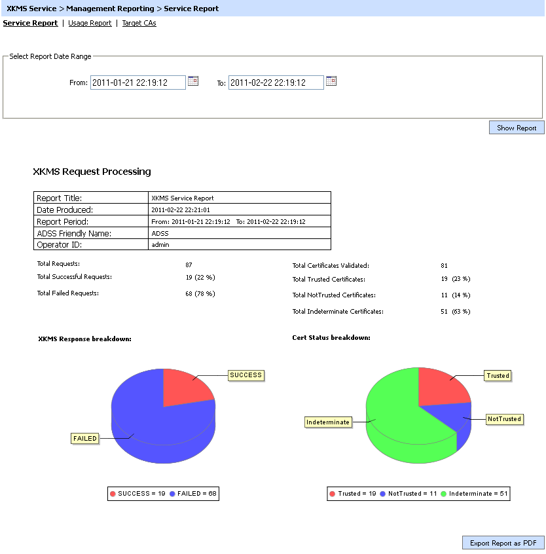
Task: Click the SUCCESS pie chart label
Action: click(246, 375)
